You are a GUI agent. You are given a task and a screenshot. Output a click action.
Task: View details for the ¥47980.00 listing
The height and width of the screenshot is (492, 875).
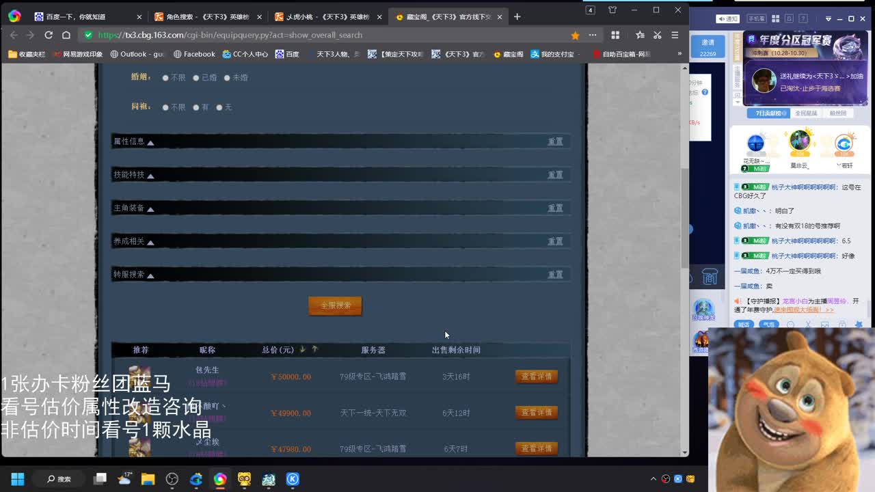click(537, 449)
